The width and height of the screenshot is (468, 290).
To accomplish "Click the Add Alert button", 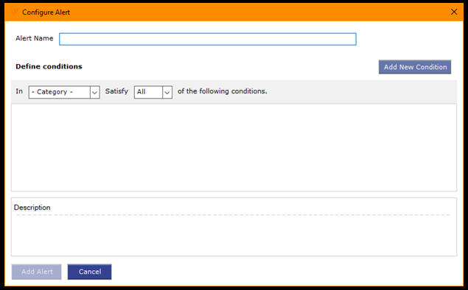I will click(37, 272).
